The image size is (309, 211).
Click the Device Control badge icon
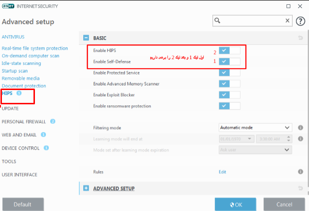46,148
